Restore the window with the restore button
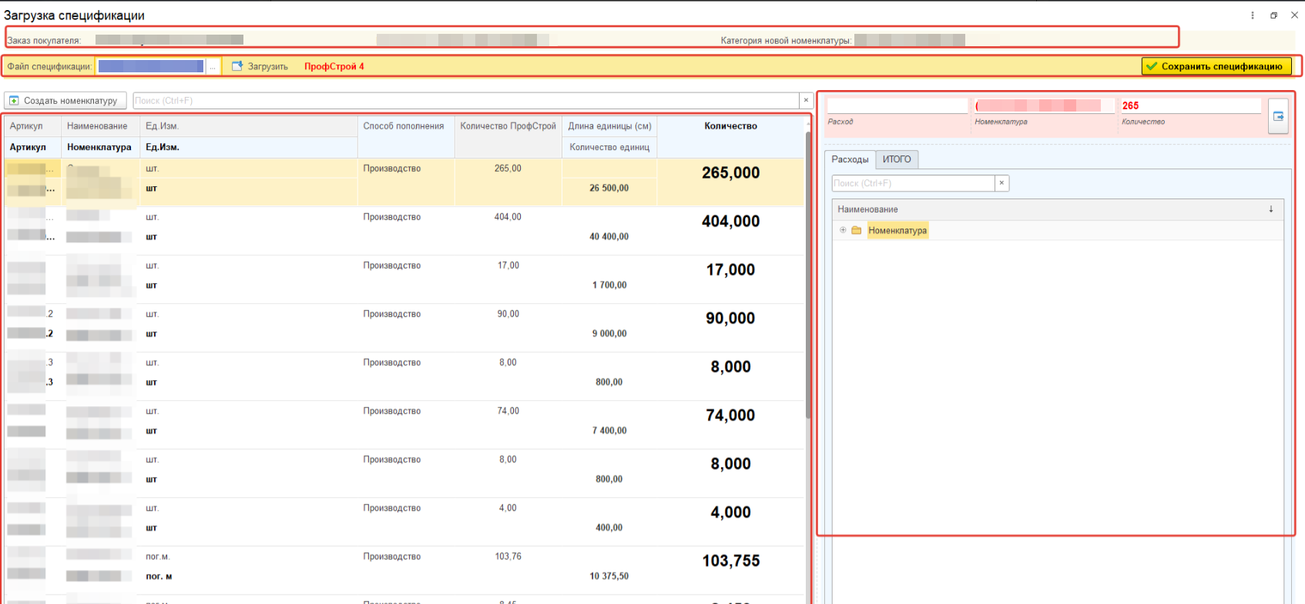The image size is (1305, 604). pos(1274,15)
